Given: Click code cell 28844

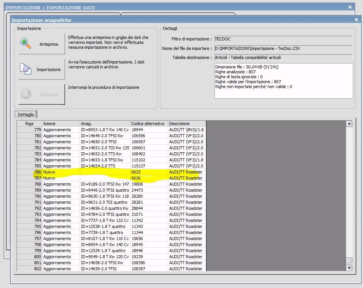Looking at the screenshot, I should 149,208.
